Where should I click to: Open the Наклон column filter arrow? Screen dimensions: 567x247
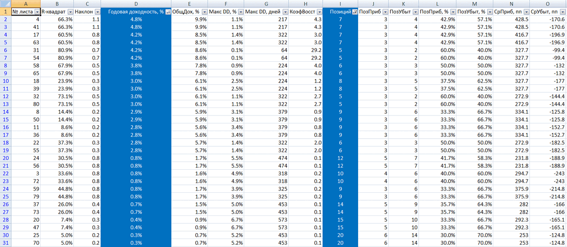97,11
